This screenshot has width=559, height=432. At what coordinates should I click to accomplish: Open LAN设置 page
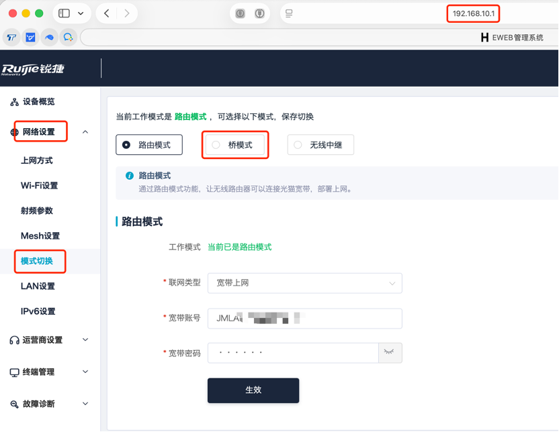click(x=38, y=286)
